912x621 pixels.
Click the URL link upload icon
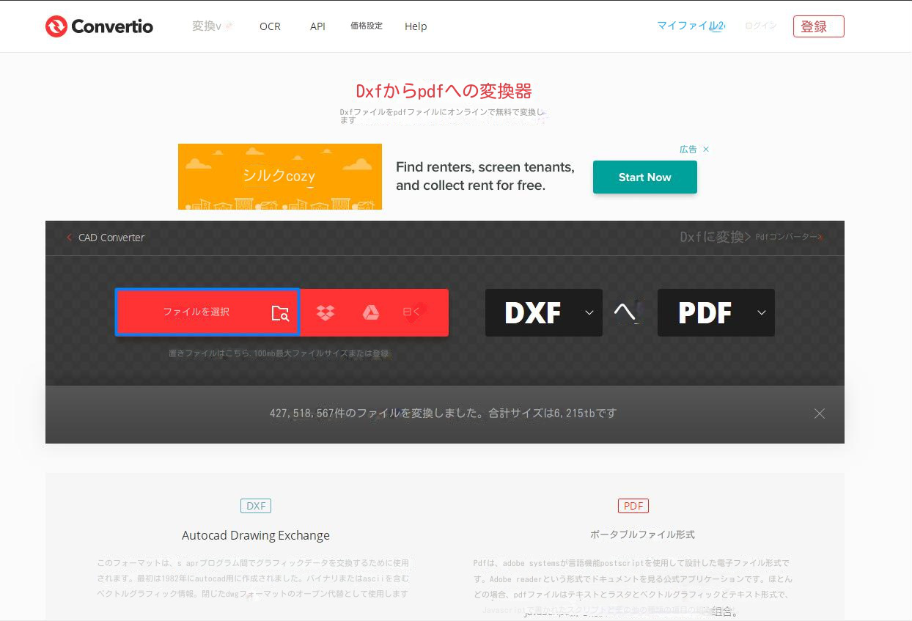pos(414,313)
